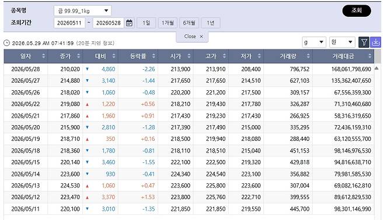Sort by 저가 column arrows
The height and width of the screenshot is (220, 384).
click(259, 56)
